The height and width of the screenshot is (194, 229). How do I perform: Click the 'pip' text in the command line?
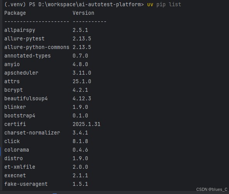coord(161,5)
